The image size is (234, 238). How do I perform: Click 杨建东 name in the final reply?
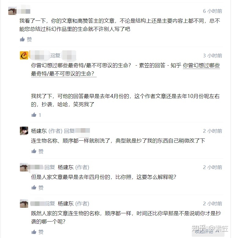point(65,204)
